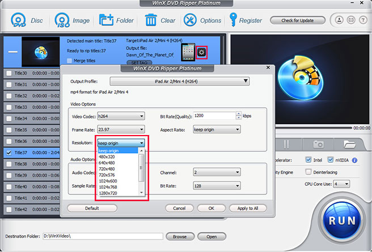Click Apply to All button

pos(248,208)
